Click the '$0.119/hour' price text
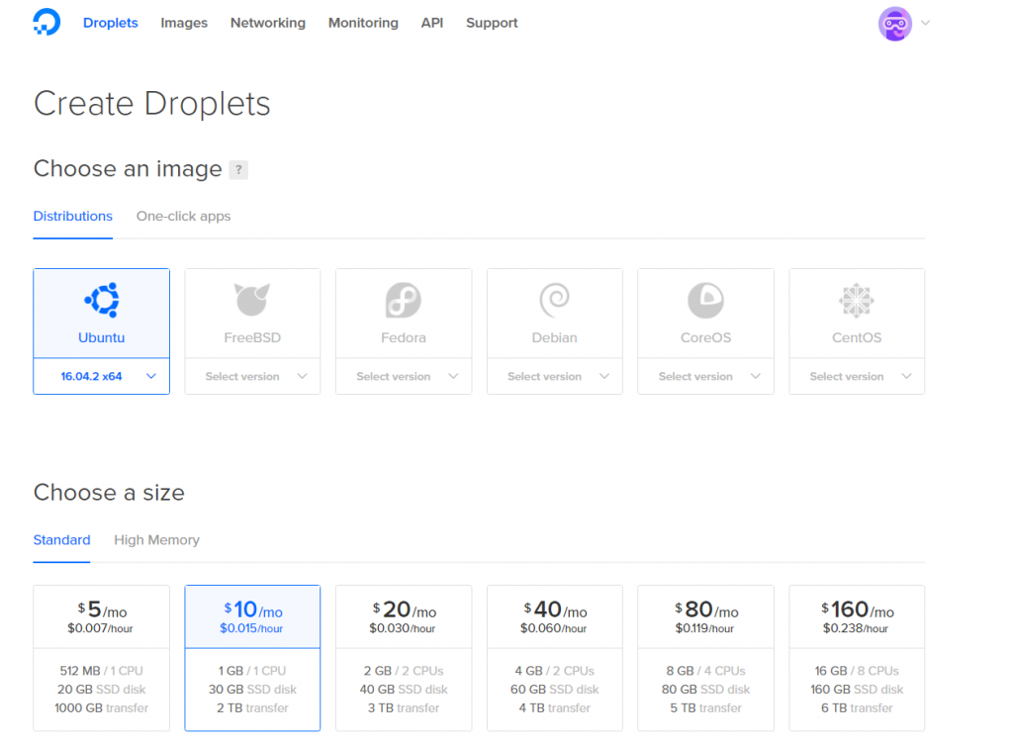The width and height of the screenshot is (1013, 746). pyautogui.click(x=704, y=628)
